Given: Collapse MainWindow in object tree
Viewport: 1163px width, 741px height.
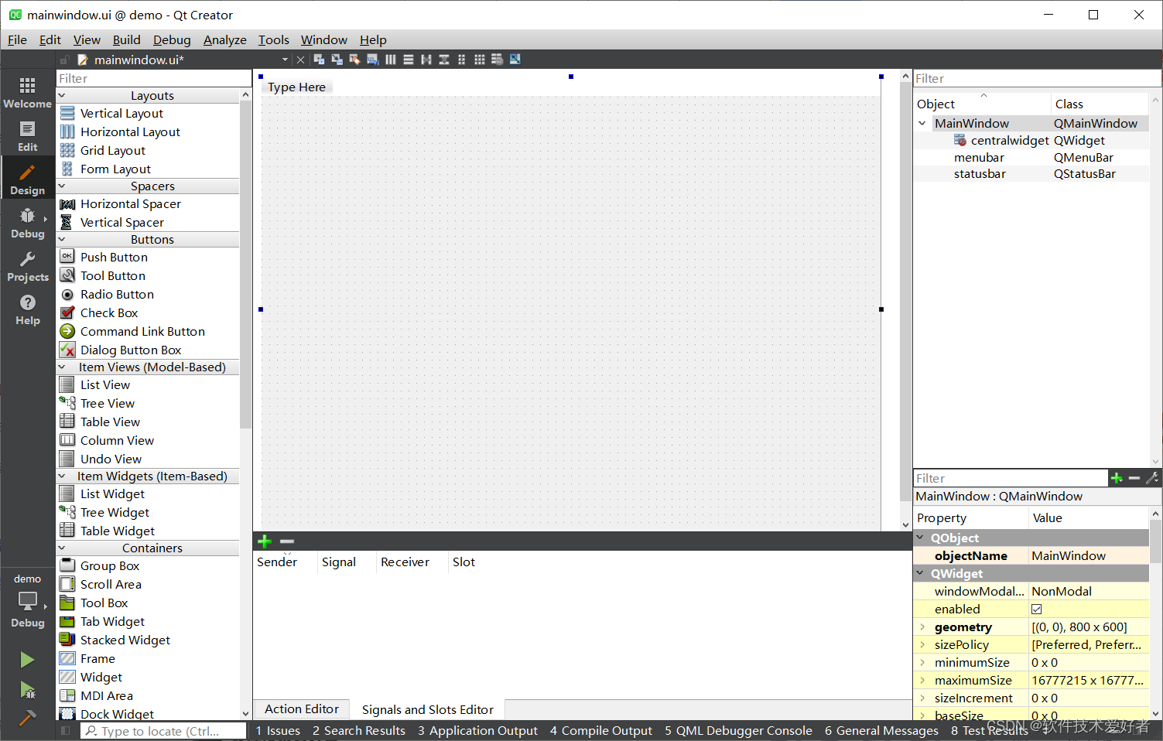Looking at the screenshot, I should click(922, 123).
